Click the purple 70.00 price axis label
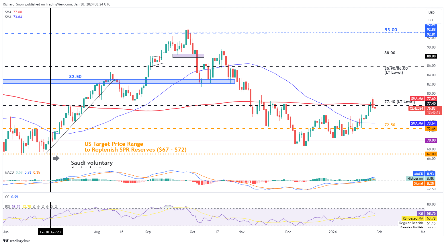446x246 pixels. click(431, 140)
